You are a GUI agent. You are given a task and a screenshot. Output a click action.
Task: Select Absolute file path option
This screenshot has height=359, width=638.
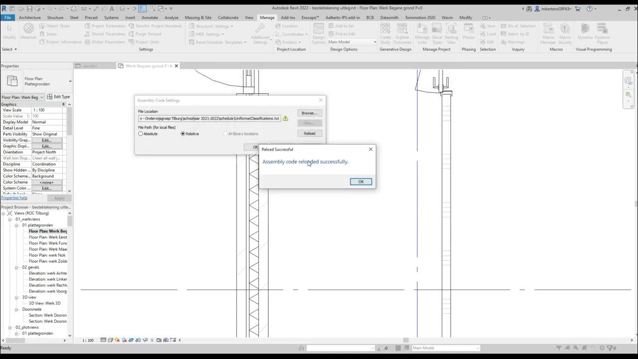148,134
